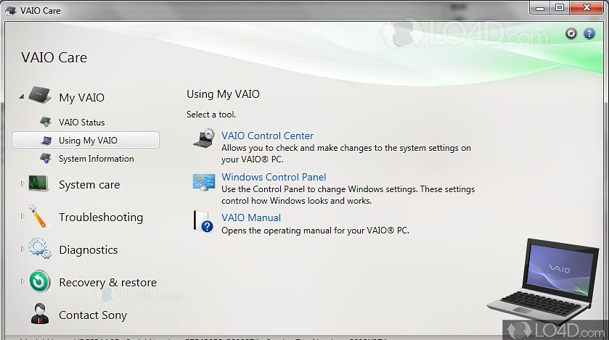Click the Using My VAIO laptop icon
Screen dimensions: 609x340
coord(46,141)
